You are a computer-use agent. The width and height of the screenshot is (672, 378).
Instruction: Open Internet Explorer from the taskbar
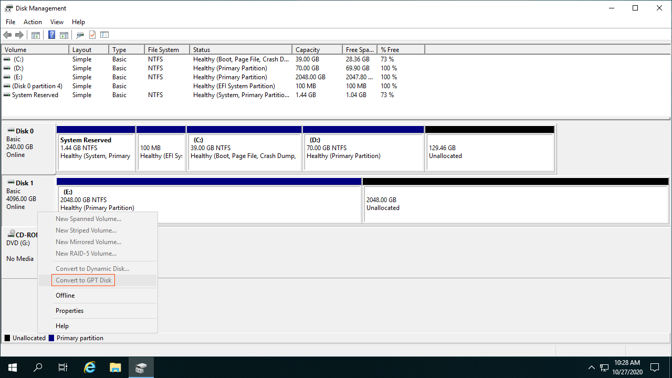(90, 367)
